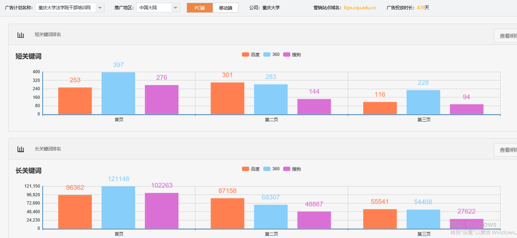Toggle 搜狗 legend in 长关键词 chart

point(292,169)
